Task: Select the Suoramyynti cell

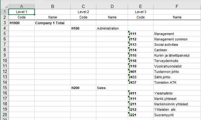Action: 177,115
